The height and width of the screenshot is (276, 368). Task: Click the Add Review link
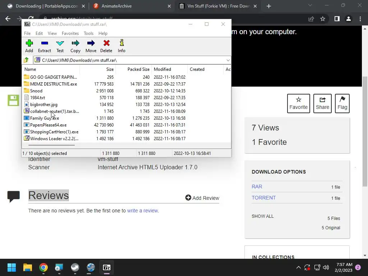202,198
